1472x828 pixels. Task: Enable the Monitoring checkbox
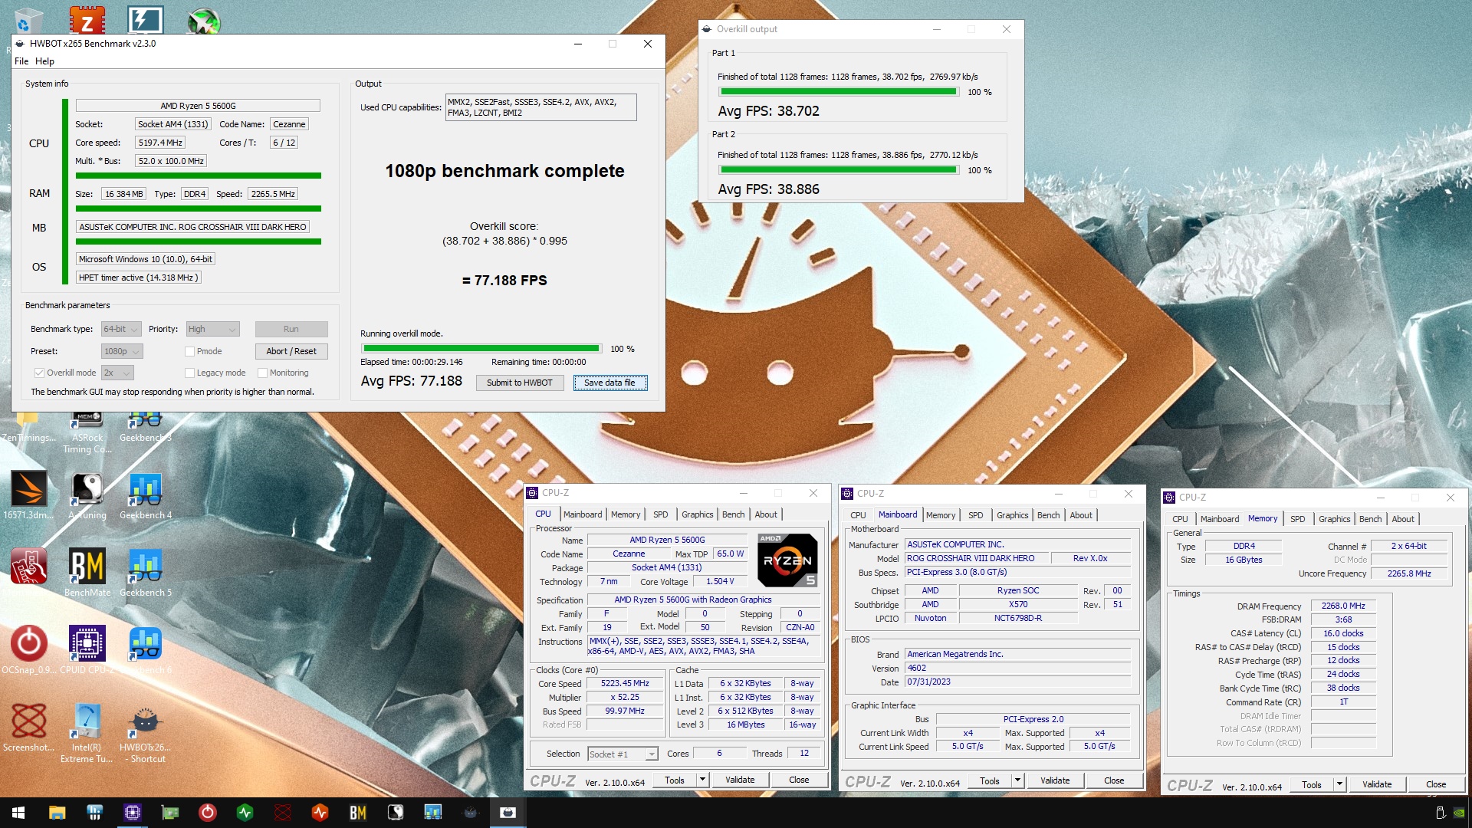click(x=262, y=373)
